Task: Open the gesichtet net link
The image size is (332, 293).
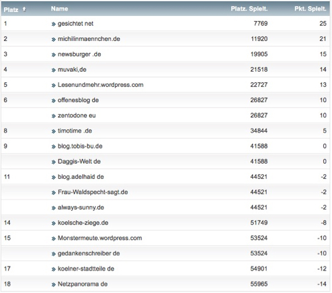Action: tap(76, 24)
